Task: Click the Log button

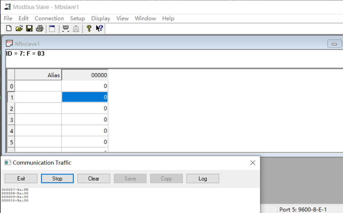Action: 203,179
